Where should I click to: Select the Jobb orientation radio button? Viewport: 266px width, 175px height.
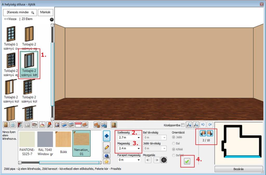point(173,137)
